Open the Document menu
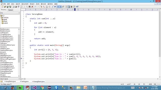161x90 pixels. tap(25, 4)
